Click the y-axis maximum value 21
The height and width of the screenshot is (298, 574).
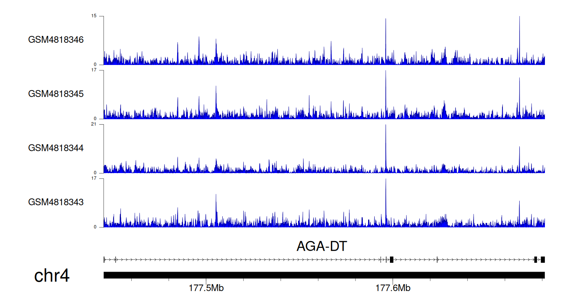click(94, 124)
